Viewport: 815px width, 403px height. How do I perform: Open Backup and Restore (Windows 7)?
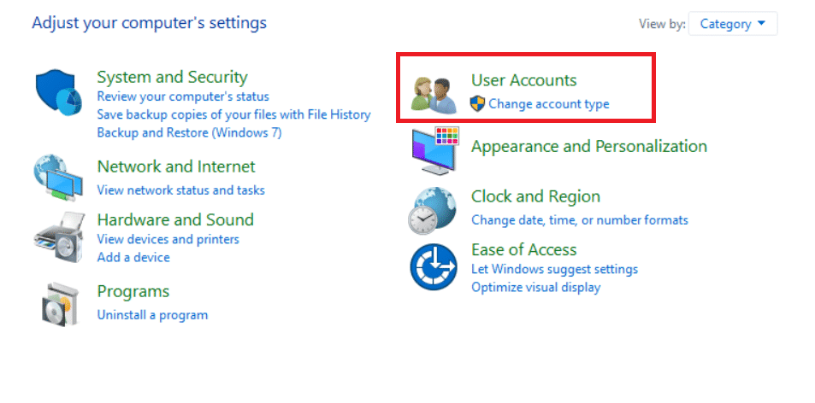pos(189,132)
